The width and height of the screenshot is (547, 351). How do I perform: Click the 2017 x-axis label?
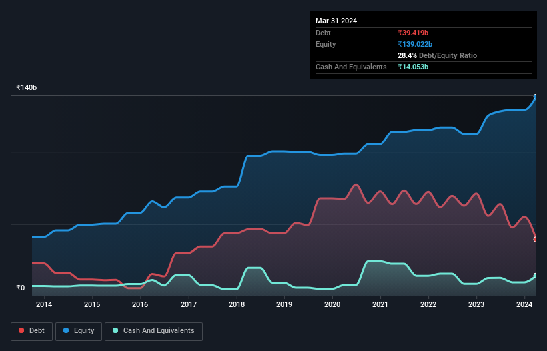point(189,304)
